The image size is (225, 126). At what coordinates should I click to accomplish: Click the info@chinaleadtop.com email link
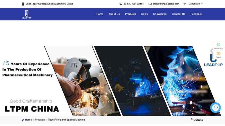[x=166, y=4]
